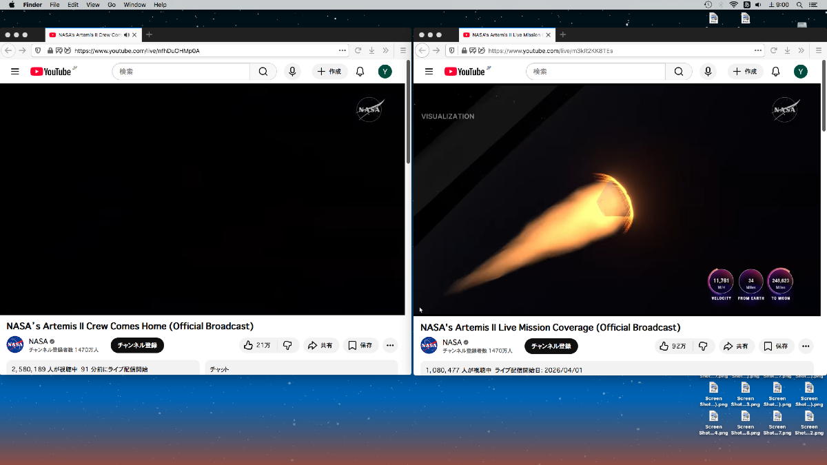Open the View menu in menu bar
Image resolution: width=827 pixels, height=465 pixels.
point(92,5)
